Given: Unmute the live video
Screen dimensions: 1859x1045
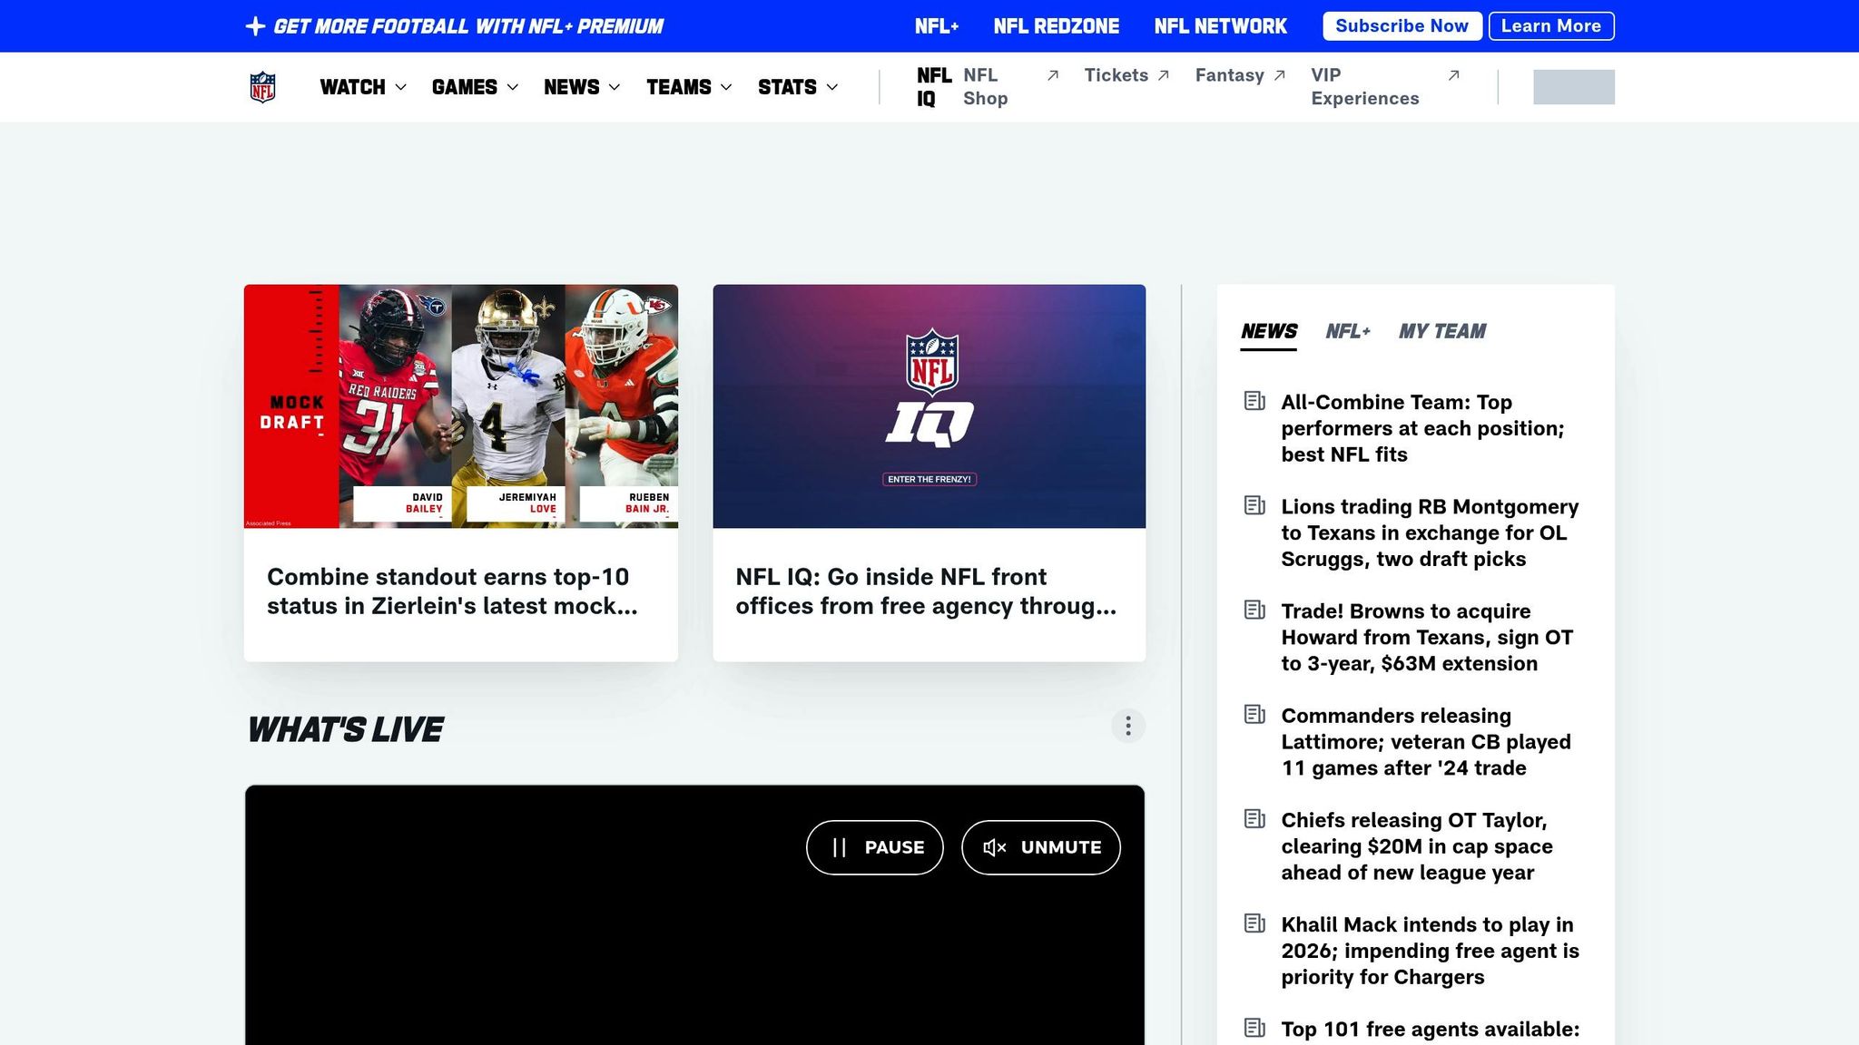Looking at the screenshot, I should (x=1040, y=846).
